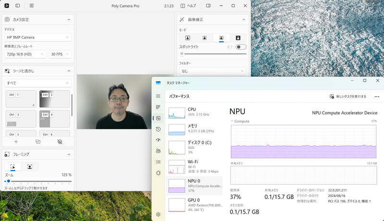Click the scene list scrollbar
The height and width of the screenshot is (221, 384).
coord(72,105)
